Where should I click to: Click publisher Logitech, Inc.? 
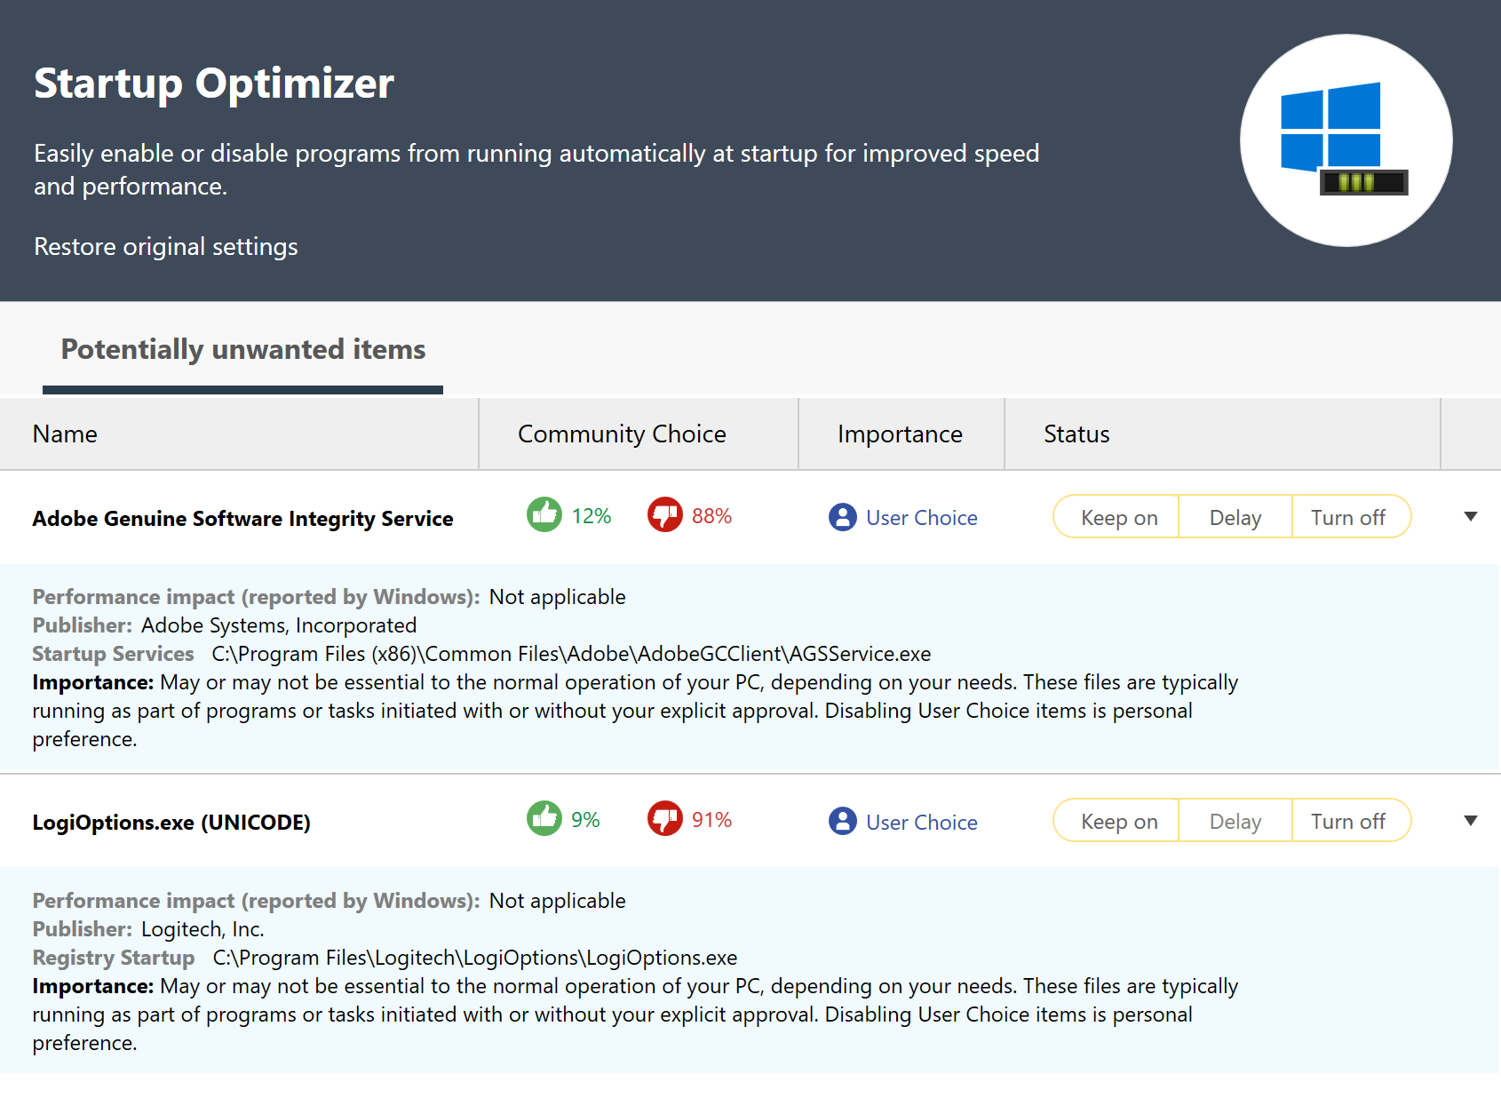tap(203, 929)
